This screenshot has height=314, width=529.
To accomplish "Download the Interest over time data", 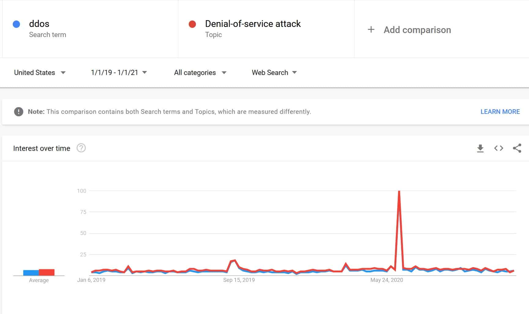I will (x=480, y=148).
